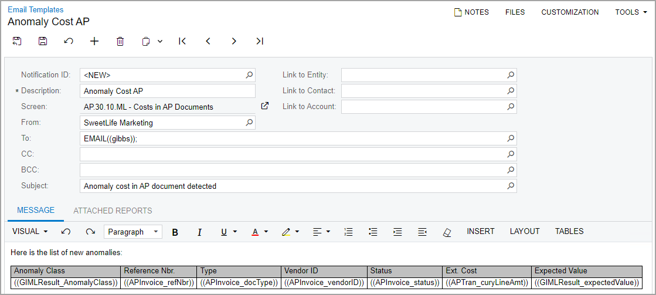Toggle bold formatting in the editor

175,232
